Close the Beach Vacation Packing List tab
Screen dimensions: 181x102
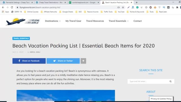point(131,3)
